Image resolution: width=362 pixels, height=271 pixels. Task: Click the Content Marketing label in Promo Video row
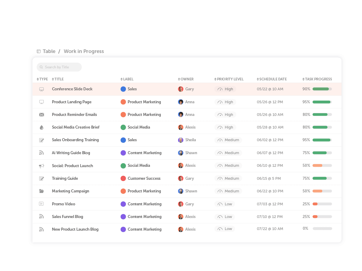click(144, 204)
